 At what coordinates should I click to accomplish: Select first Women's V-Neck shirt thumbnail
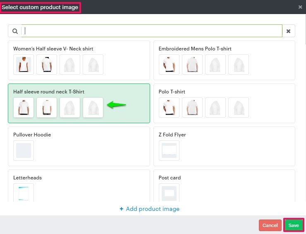tap(24, 64)
